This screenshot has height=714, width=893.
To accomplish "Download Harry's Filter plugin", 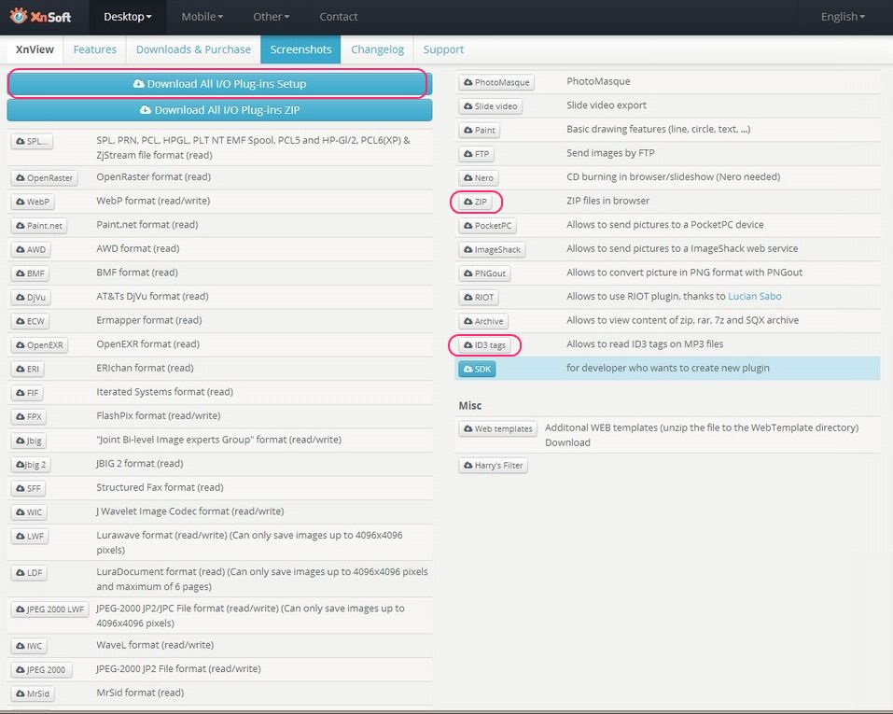I will [x=493, y=465].
